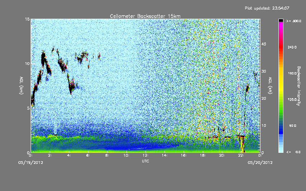Click the 18: hour tick label
306x191 pixels.
tap(203, 155)
